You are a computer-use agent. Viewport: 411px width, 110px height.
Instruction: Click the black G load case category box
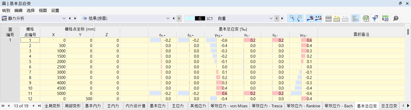click(200, 18)
